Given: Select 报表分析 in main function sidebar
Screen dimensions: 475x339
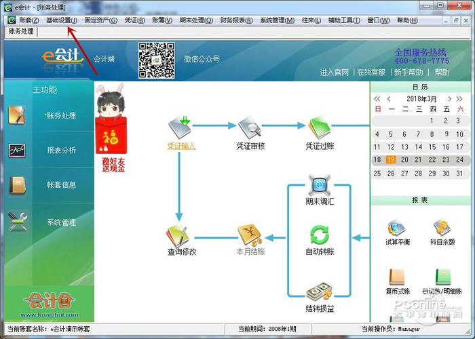Looking at the screenshot, I should [61, 150].
